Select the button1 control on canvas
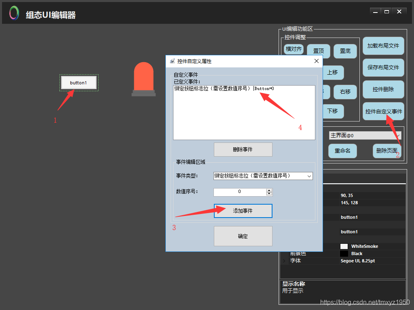The width and height of the screenshot is (414, 310). (x=79, y=83)
